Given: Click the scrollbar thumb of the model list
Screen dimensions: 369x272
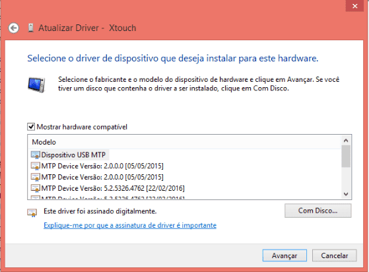Looking at the screenshot, I should tap(346, 156).
